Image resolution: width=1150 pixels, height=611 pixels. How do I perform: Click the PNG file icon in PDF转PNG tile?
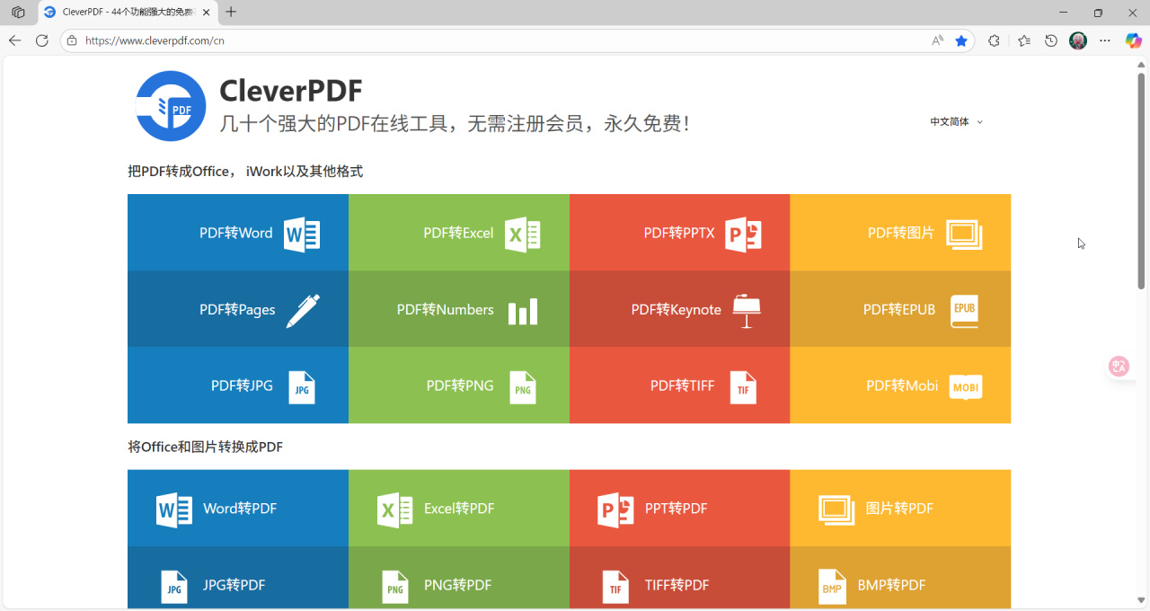coord(522,387)
